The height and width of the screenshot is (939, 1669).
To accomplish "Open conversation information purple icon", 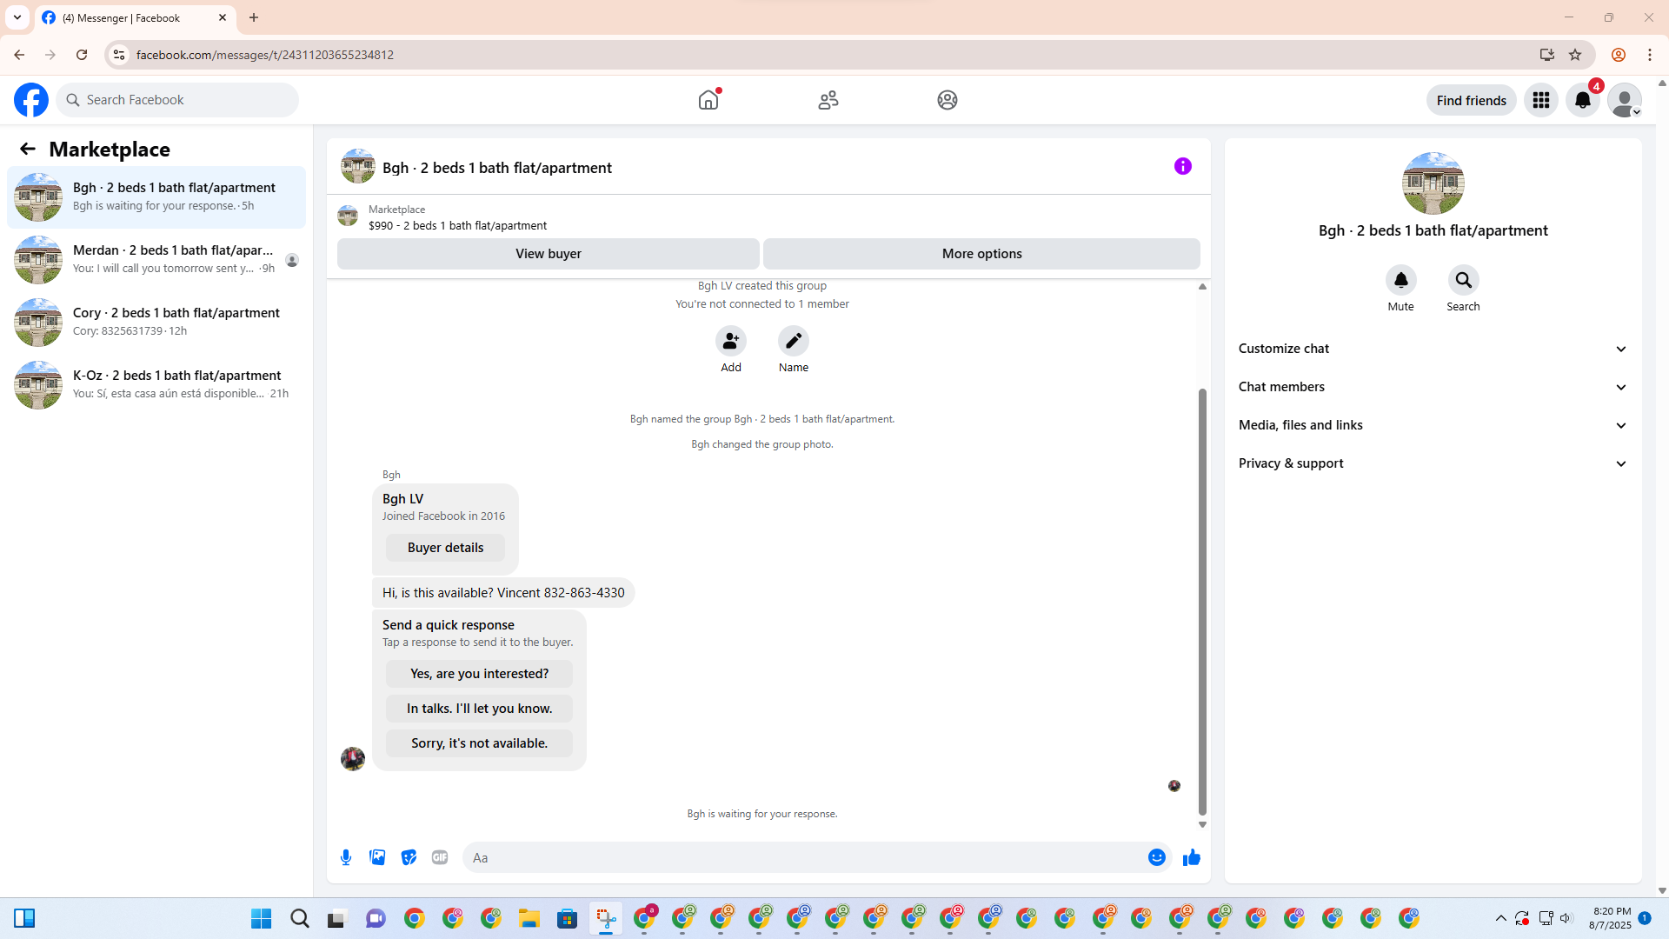I will pyautogui.click(x=1183, y=166).
